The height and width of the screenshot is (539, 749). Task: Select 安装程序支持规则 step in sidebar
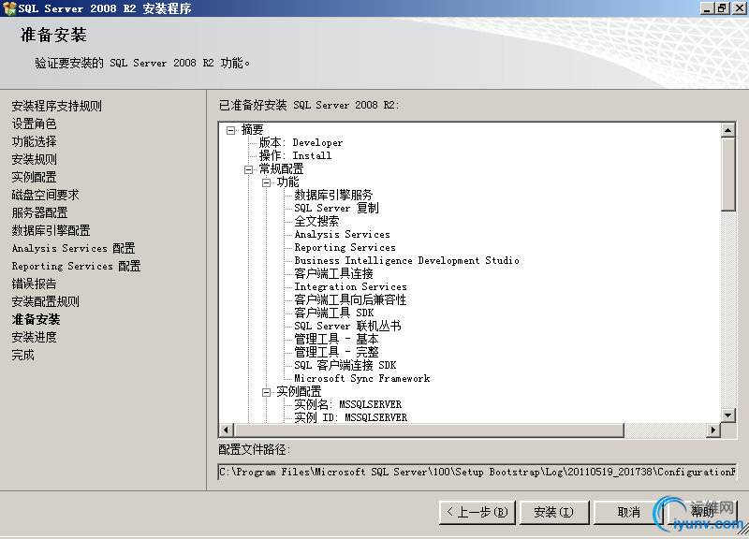[x=57, y=106]
